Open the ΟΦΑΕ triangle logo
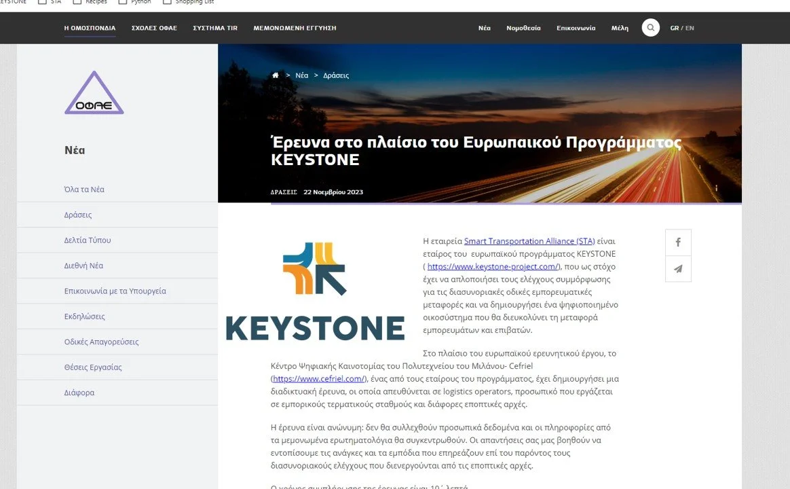This screenshot has width=790, height=489. click(x=94, y=93)
